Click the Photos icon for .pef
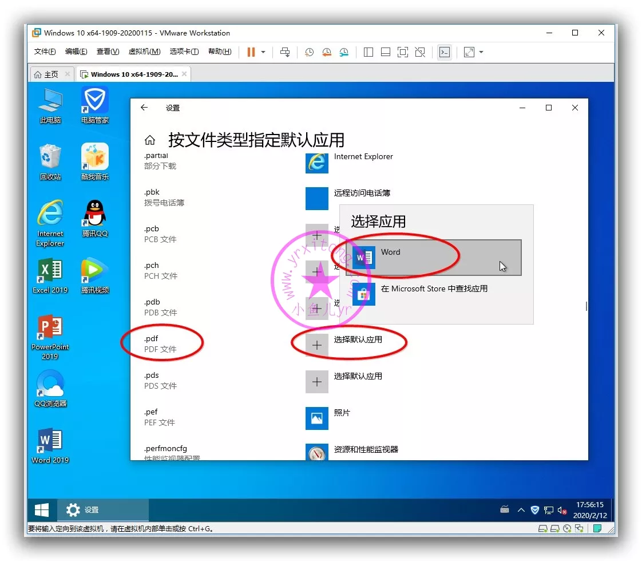This screenshot has height=561, width=642. pos(316,418)
